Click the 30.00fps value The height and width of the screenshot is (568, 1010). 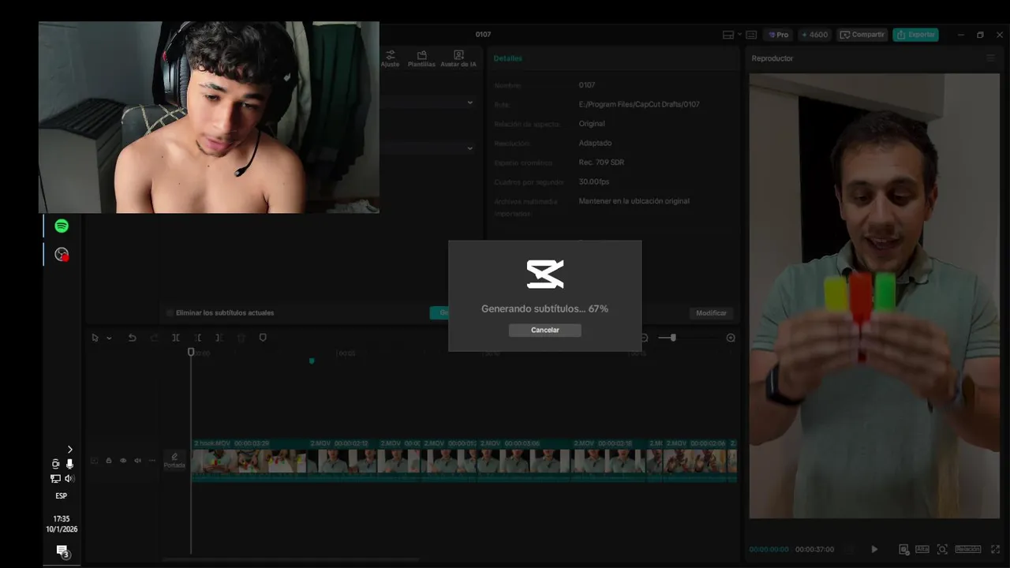click(x=594, y=181)
